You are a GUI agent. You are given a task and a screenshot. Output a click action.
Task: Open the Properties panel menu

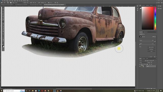click(156, 32)
